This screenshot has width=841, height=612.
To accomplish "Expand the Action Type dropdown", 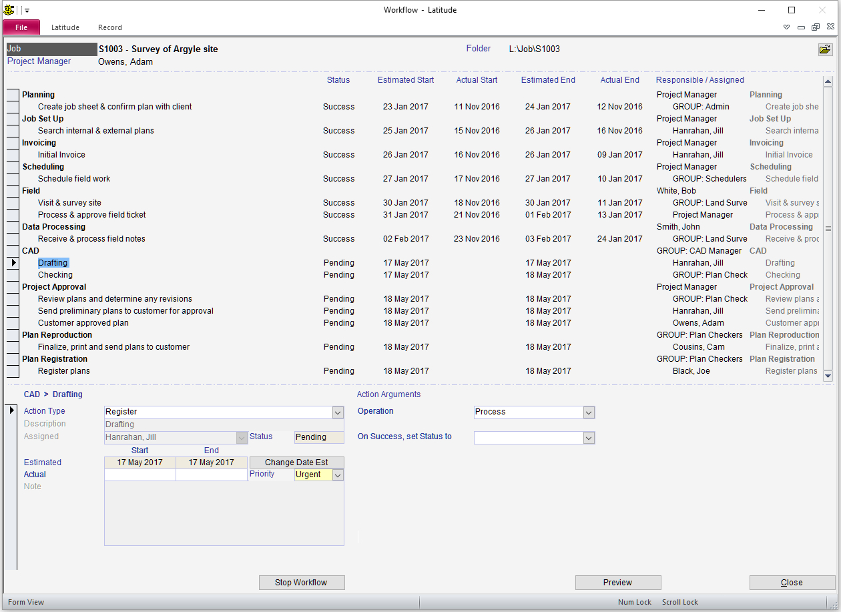I will 338,412.
